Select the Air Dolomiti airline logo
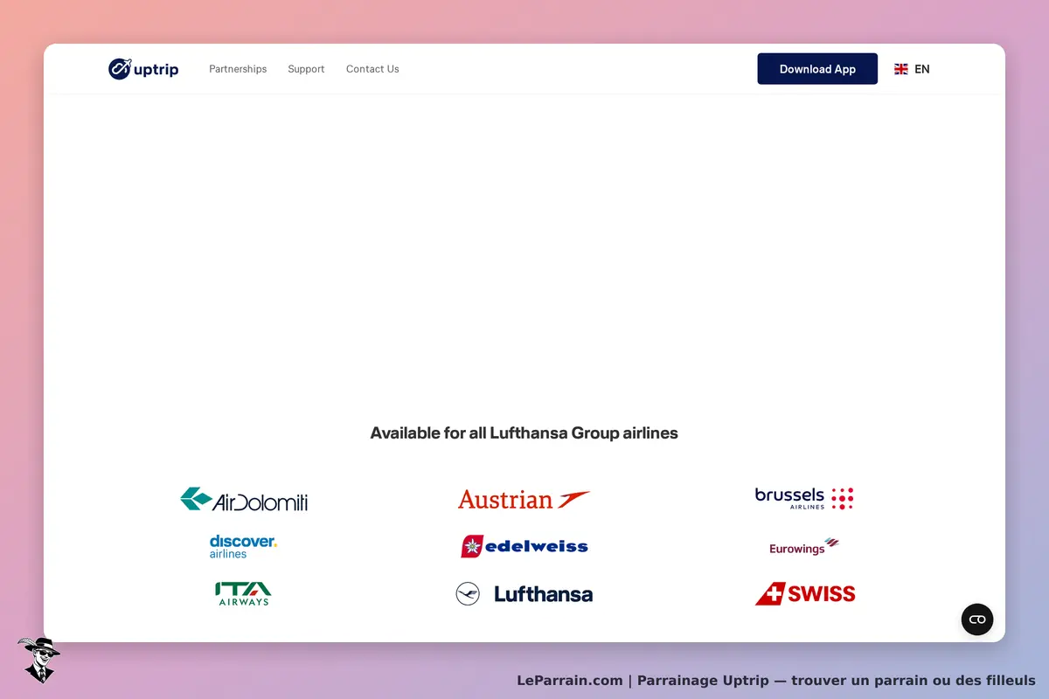The width and height of the screenshot is (1049, 699). coord(244,499)
